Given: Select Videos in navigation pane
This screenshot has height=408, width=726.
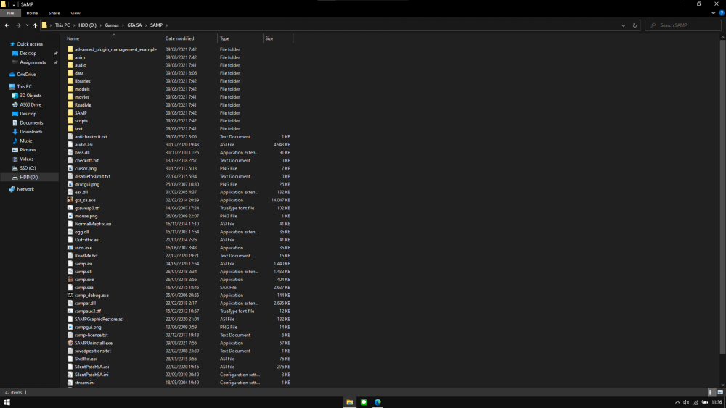Looking at the screenshot, I should pyautogui.click(x=26, y=159).
